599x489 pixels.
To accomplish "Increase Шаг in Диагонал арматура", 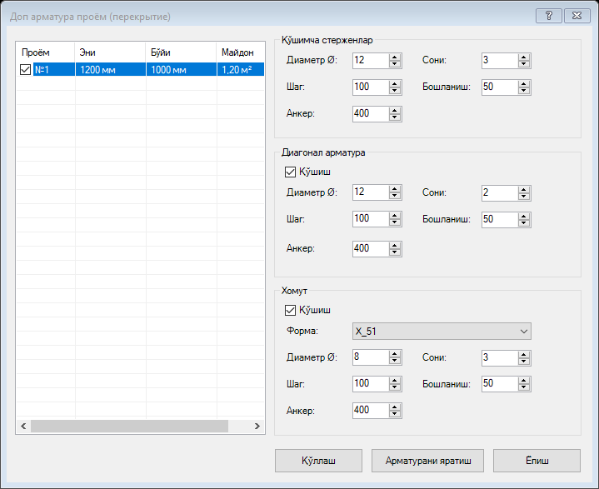I will coord(395,216).
